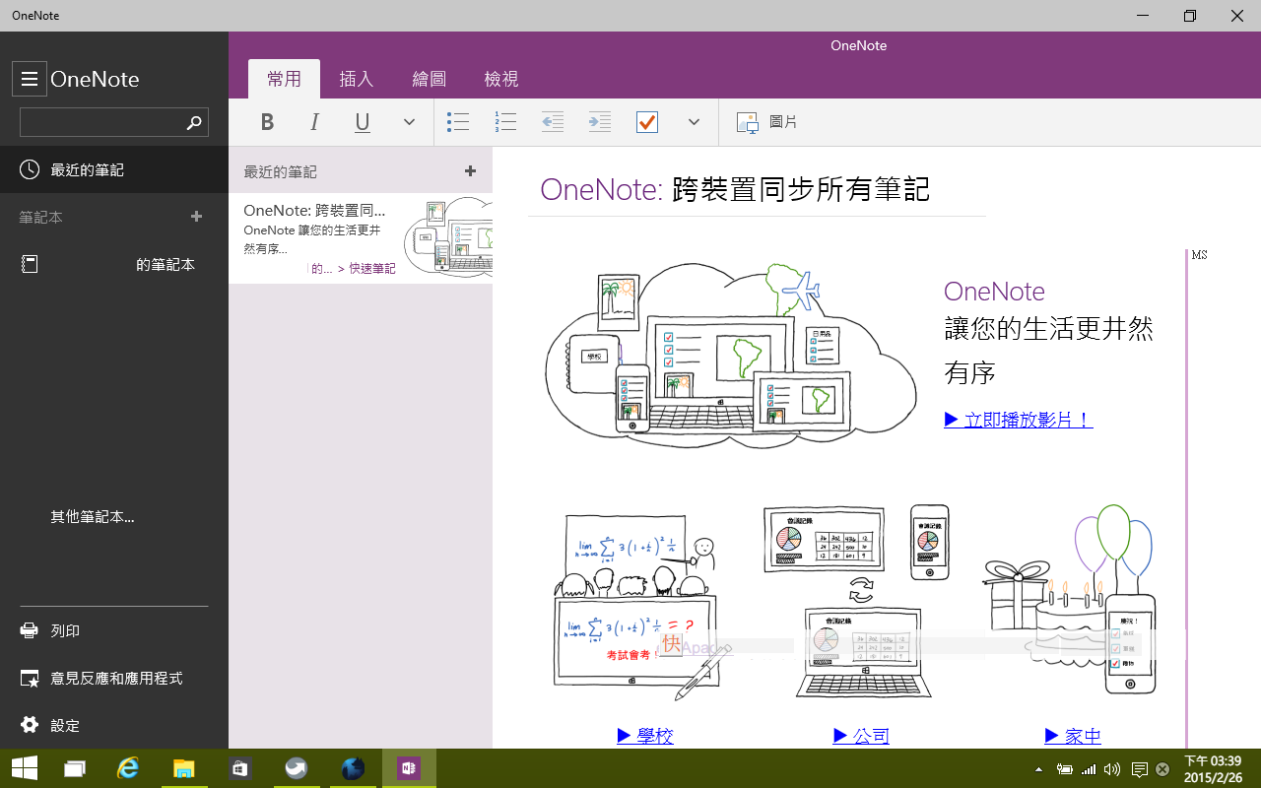Print via the 列印 option
Image resolution: width=1261 pixels, height=788 pixels.
click(x=114, y=630)
